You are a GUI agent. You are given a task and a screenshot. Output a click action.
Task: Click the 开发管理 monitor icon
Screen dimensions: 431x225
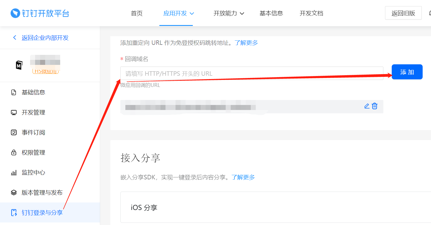tap(14, 113)
